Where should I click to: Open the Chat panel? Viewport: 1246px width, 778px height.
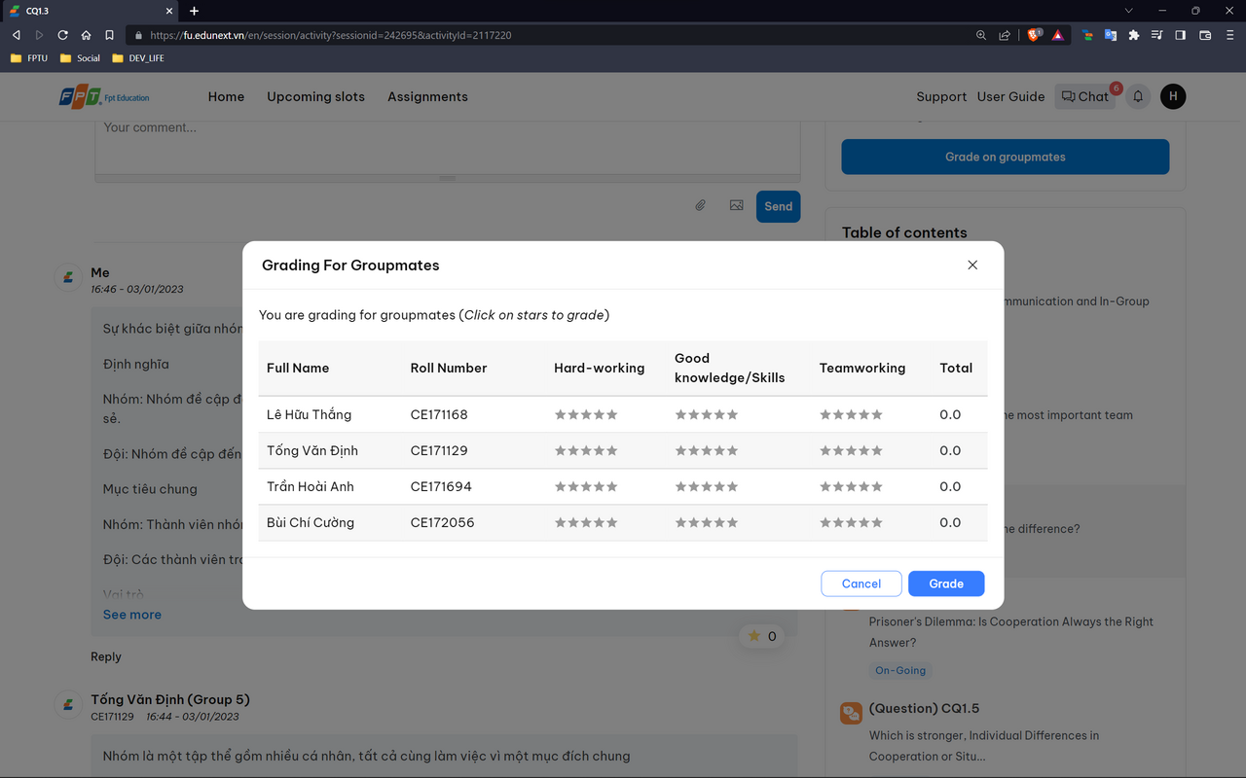[x=1084, y=96]
